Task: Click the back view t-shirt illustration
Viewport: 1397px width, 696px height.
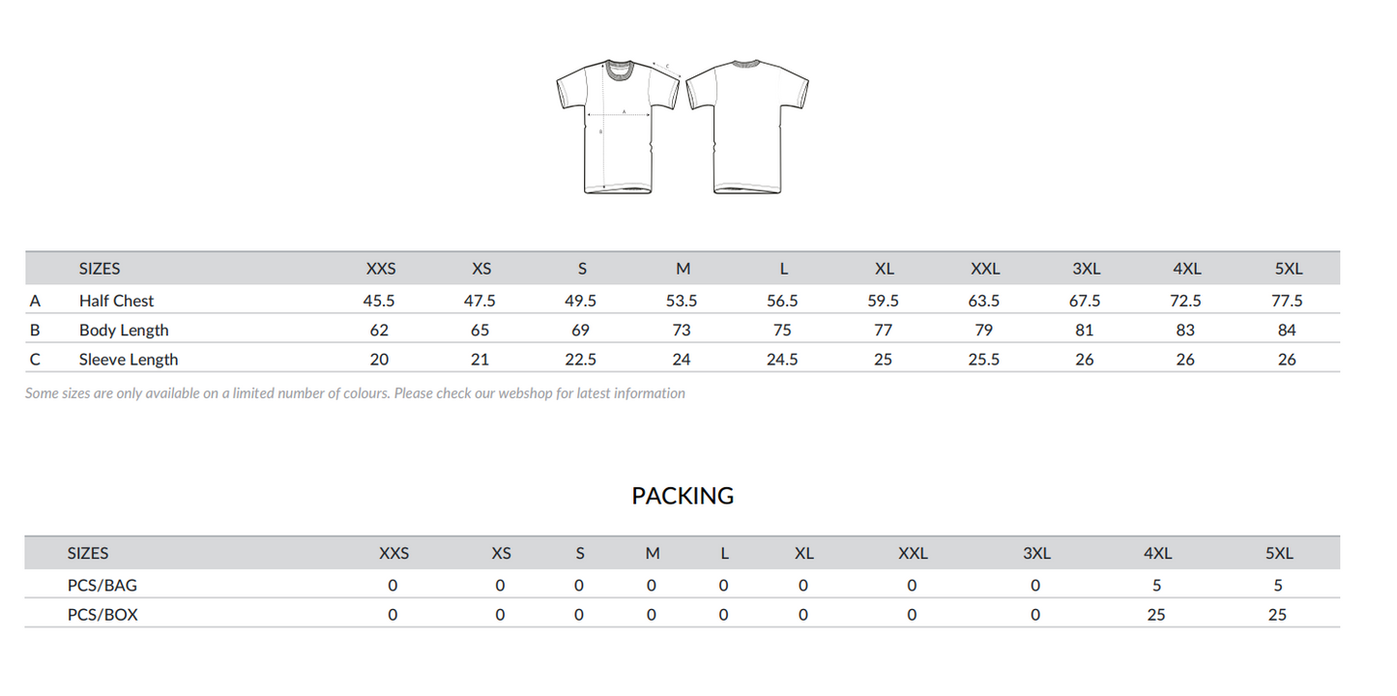Action: [746, 126]
